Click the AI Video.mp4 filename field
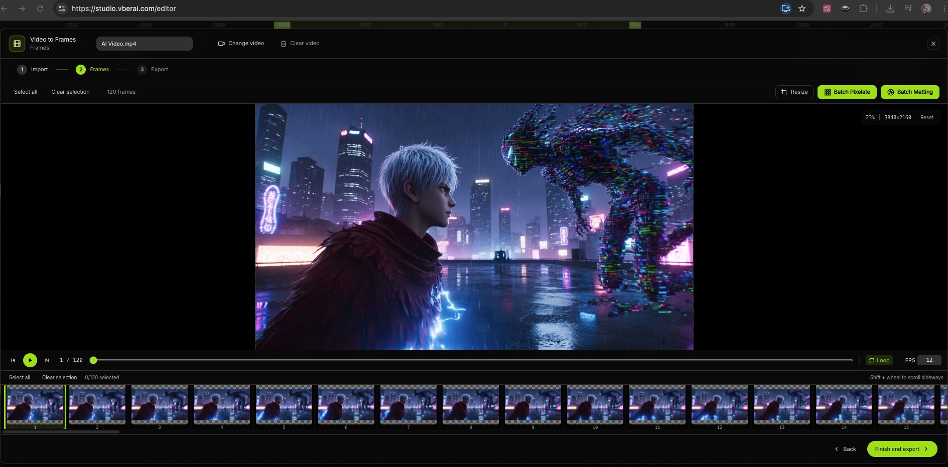 pyautogui.click(x=145, y=44)
